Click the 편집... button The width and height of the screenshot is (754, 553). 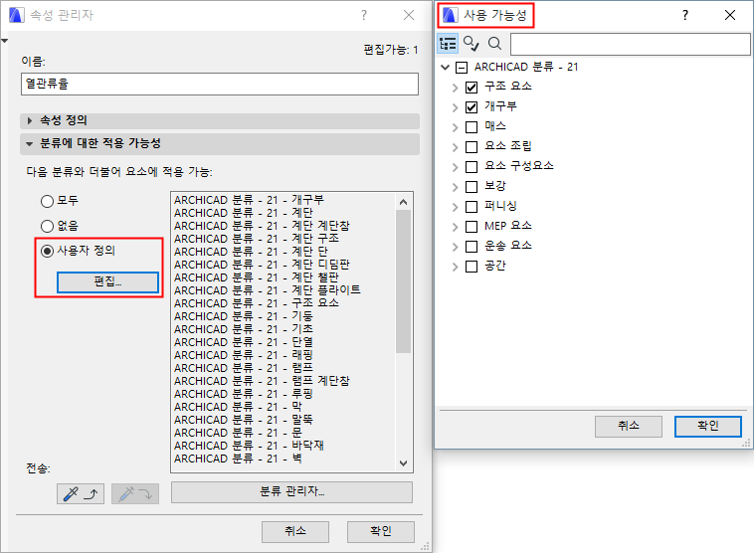107,281
